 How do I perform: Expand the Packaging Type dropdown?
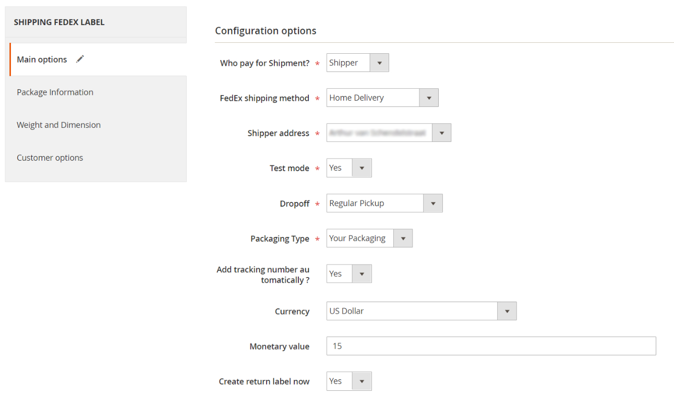point(369,238)
